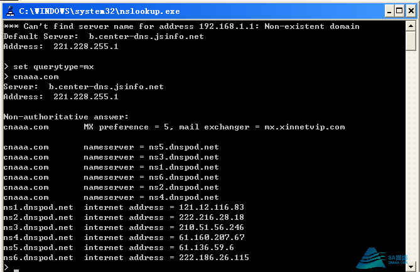
Task: Click the 'set querytype=mx' command line
Action: coord(53,67)
